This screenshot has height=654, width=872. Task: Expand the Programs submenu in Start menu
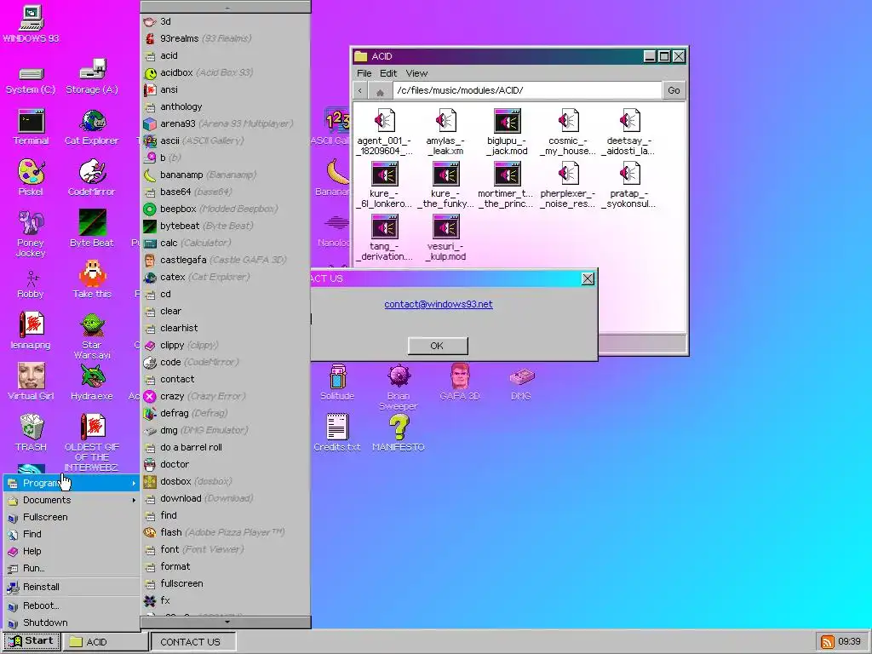tap(72, 483)
